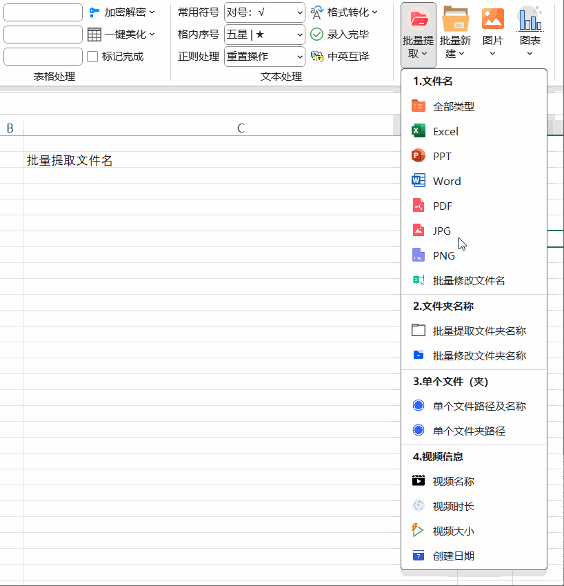
Task: Click the 一键美化 table icon
Action: tap(94, 35)
